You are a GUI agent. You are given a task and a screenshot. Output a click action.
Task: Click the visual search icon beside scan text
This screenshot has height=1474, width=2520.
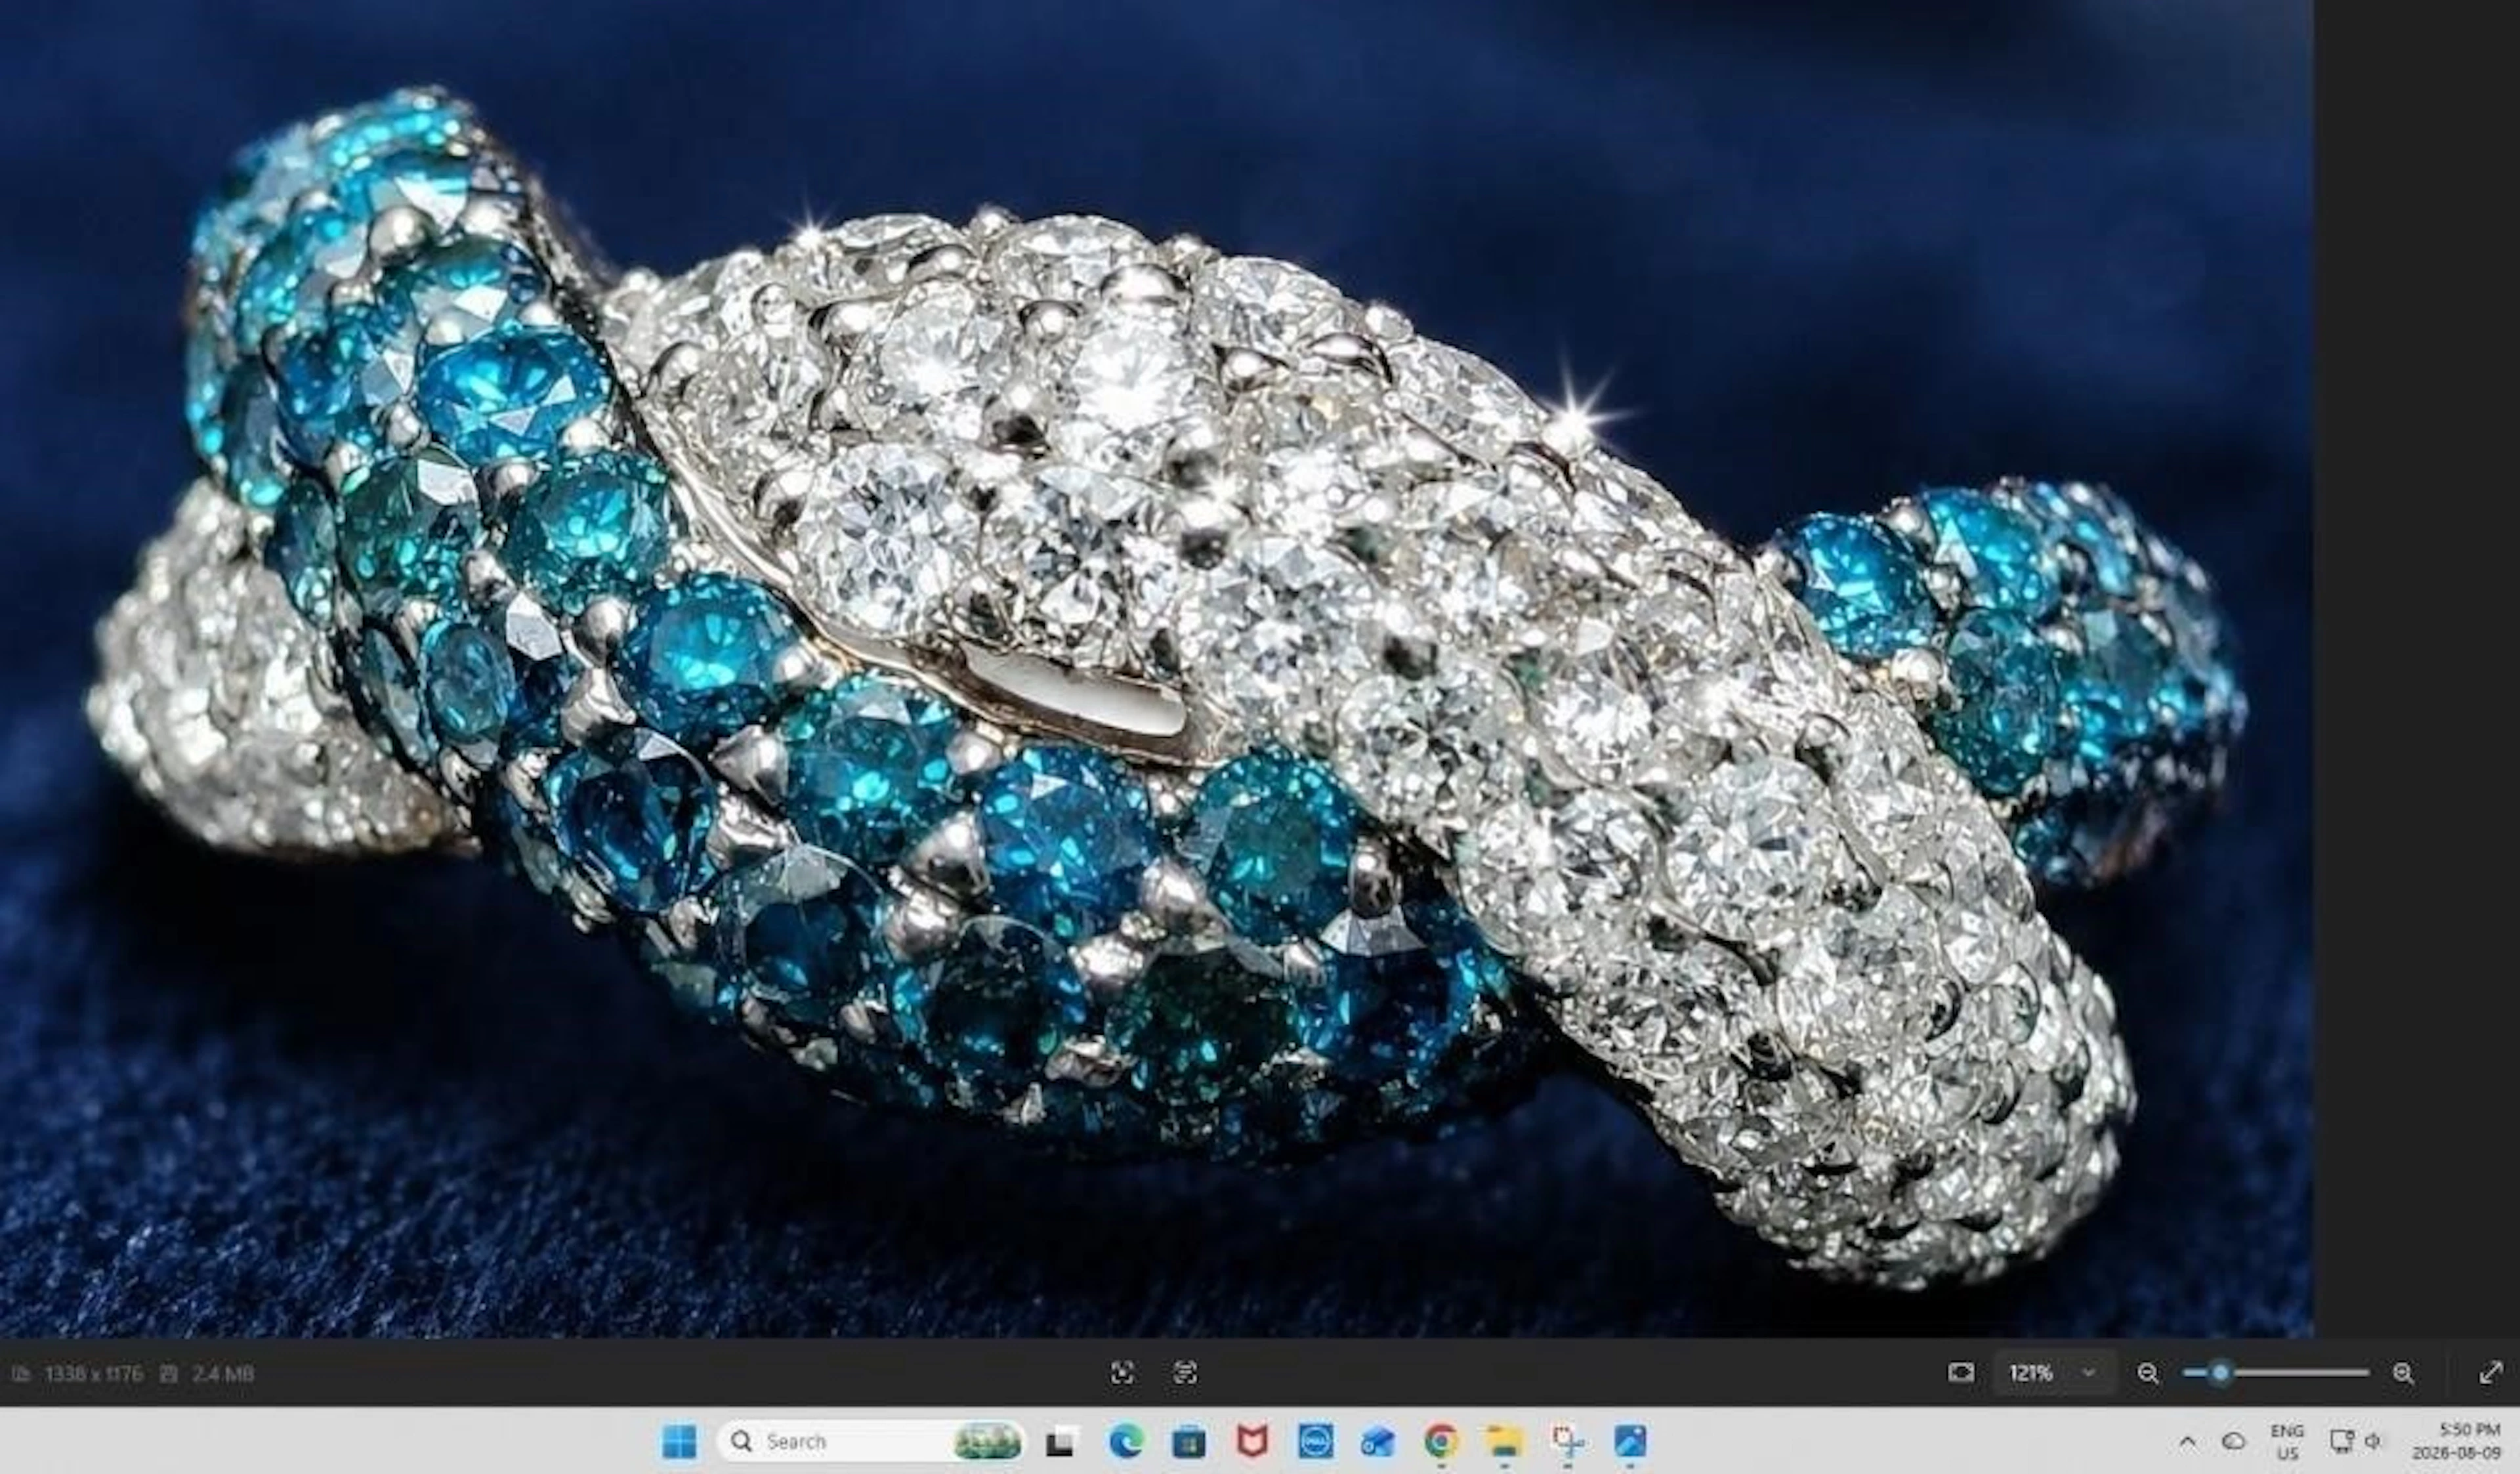pos(1122,1373)
